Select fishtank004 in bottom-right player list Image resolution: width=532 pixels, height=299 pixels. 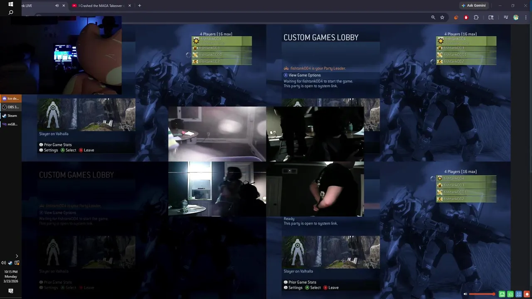tap(466, 179)
